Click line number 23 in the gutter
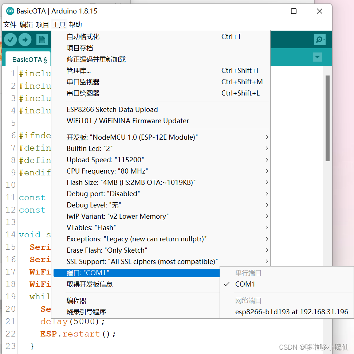The height and width of the screenshot is (354, 354). click(11, 346)
